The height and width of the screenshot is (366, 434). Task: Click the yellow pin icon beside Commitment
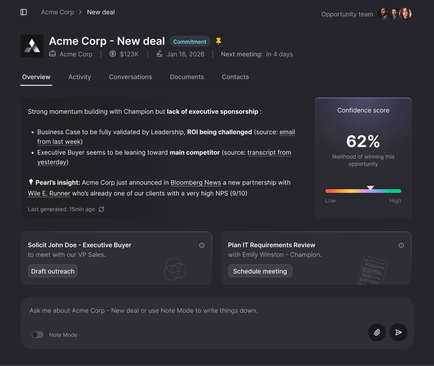[218, 41]
